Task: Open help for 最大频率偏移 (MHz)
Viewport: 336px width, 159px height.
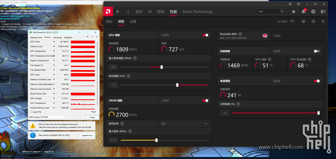Action: click(135, 58)
